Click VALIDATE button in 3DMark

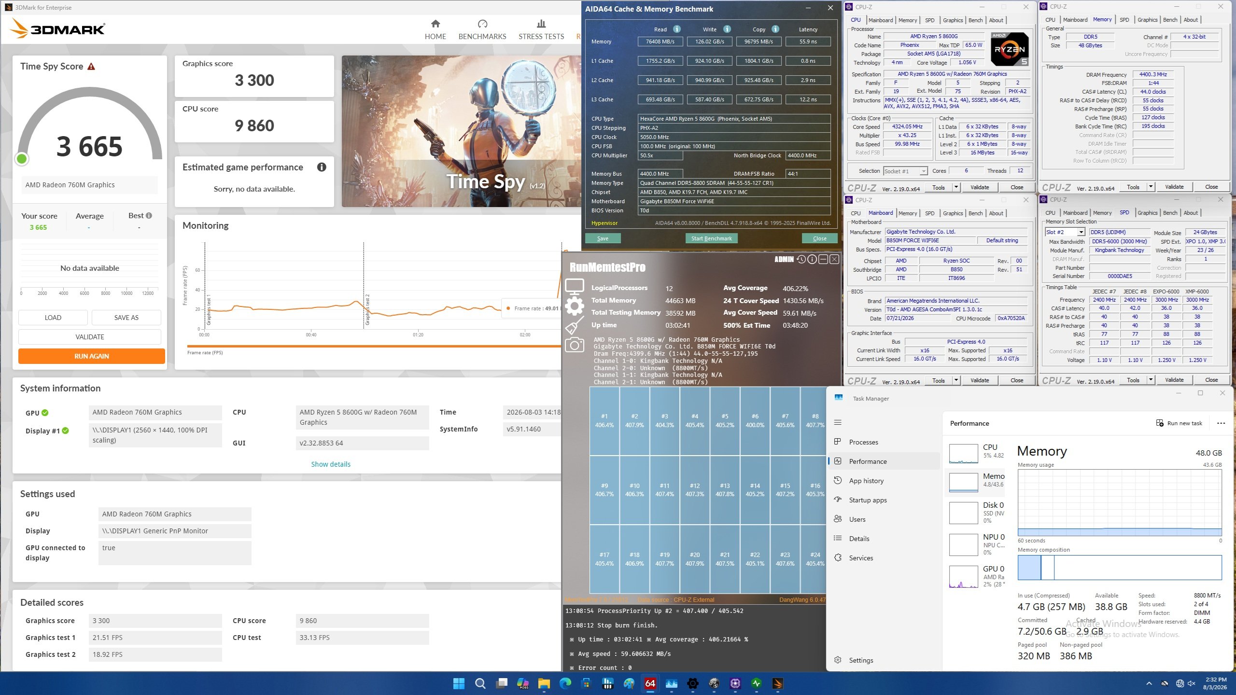[x=90, y=337]
